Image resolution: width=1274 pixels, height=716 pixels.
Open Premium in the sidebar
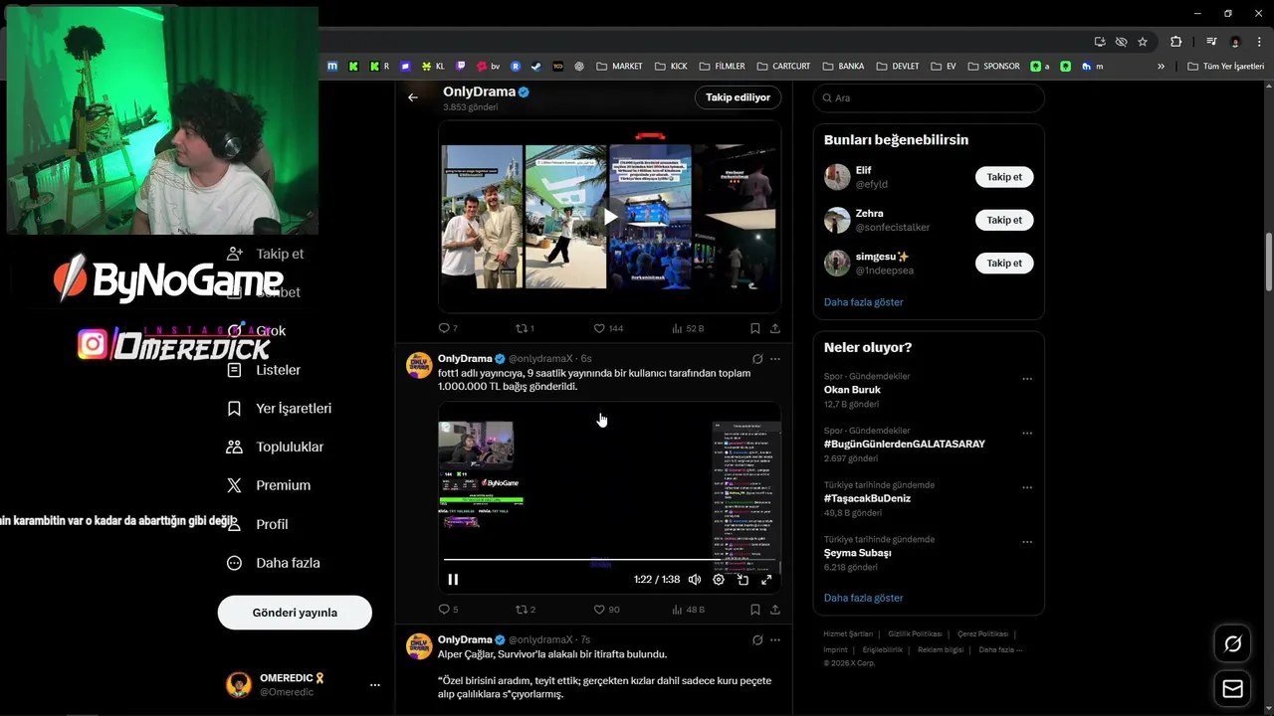coord(269,485)
